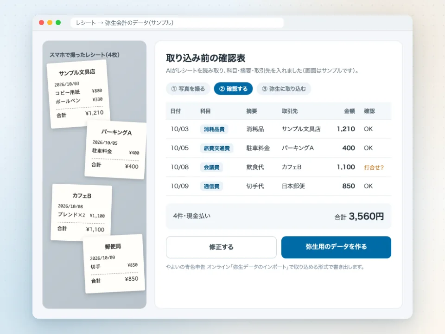
Task: Click the 消耗品費 category tag
Action: click(x=214, y=129)
